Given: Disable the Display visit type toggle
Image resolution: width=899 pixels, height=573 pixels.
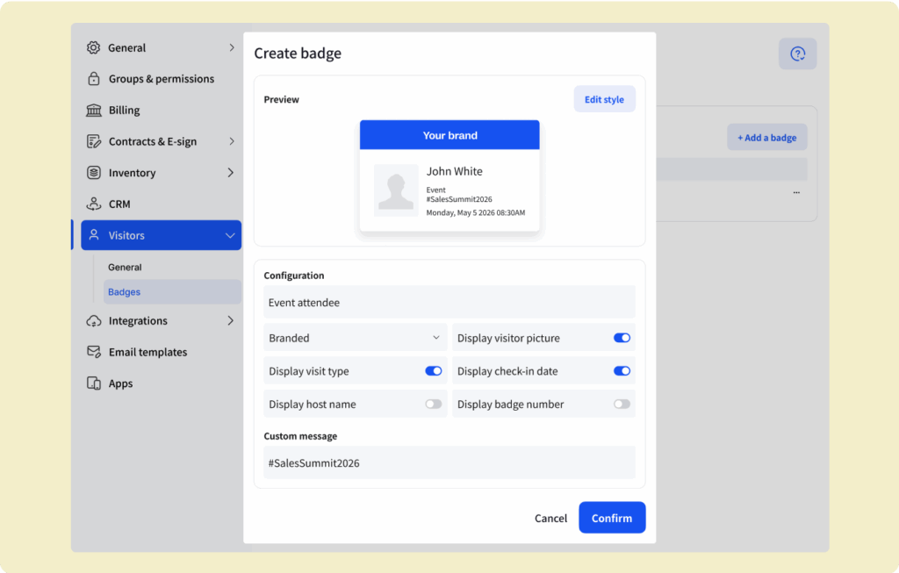Looking at the screenshot, I should [x=432, y=370].
